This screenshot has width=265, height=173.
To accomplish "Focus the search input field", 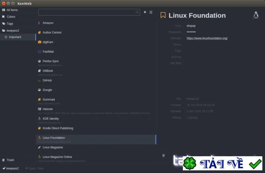I will (x=89, y=12).
